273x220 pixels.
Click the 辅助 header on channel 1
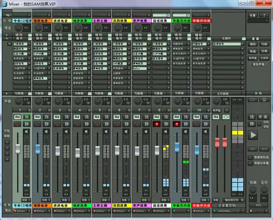click(x=19, y=35)
